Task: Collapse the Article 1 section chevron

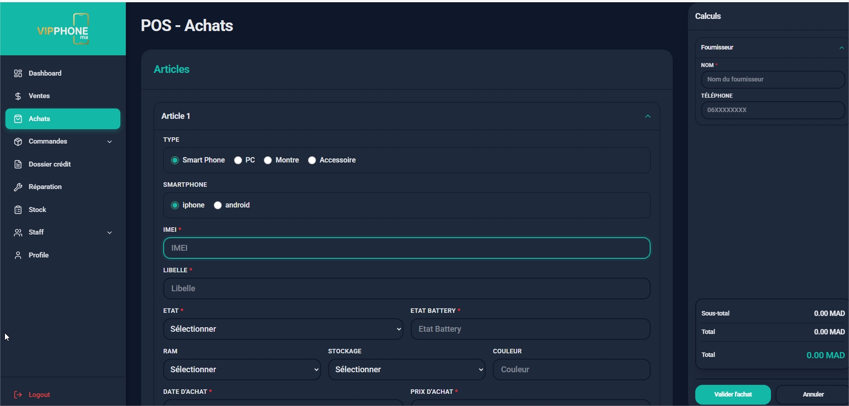Action: point(647,116)
